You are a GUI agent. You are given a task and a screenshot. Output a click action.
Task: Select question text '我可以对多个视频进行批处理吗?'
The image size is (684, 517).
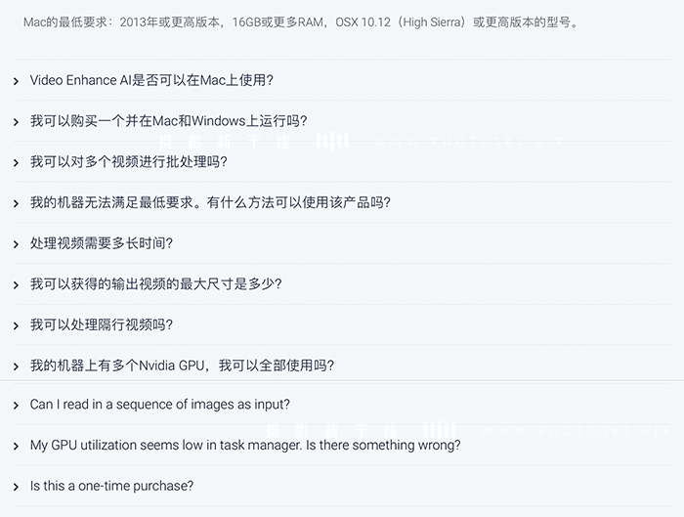[x=129, y=162]
